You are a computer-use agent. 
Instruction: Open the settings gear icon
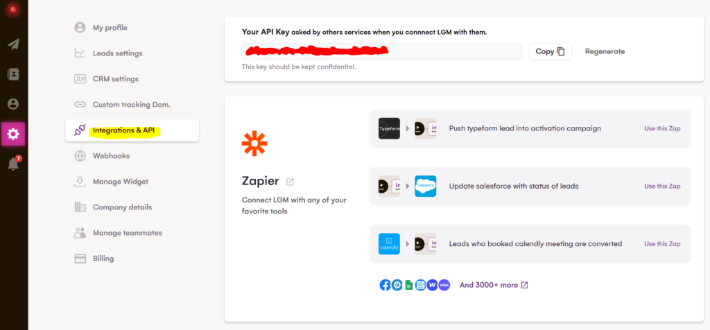[13, 134]
